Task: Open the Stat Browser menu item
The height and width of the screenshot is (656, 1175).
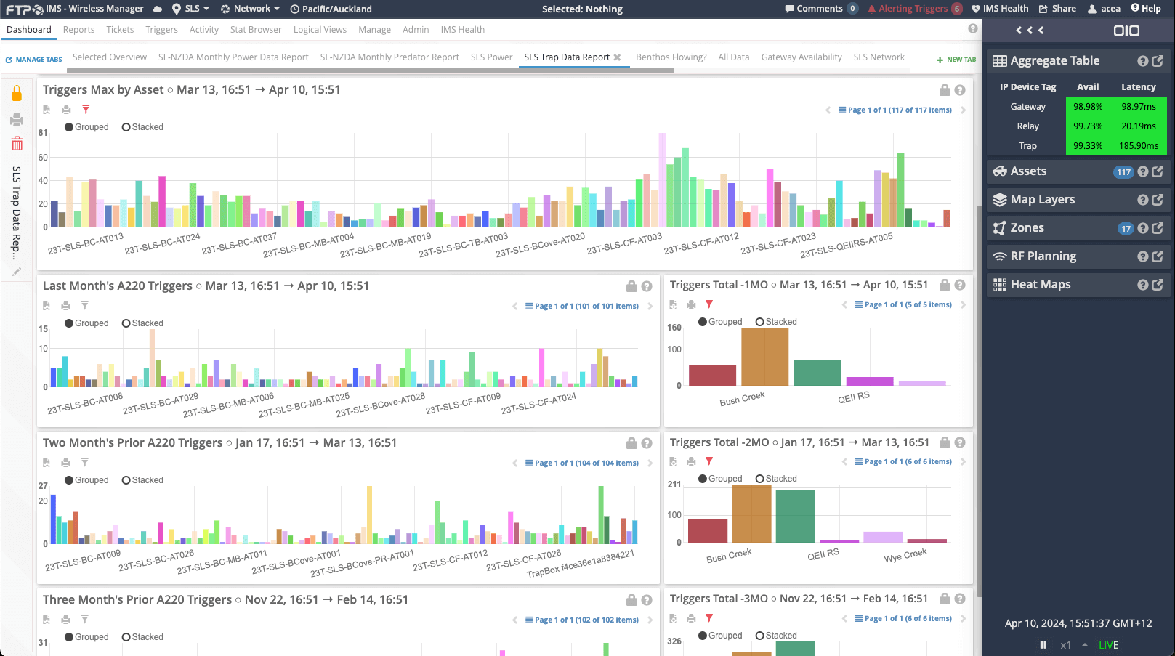Action: click(256, 30)
